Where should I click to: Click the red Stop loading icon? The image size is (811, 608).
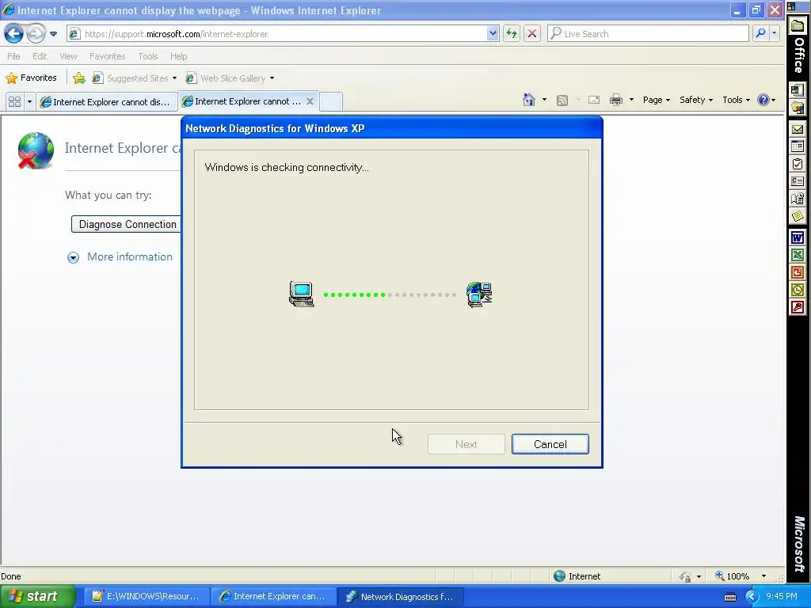coord(531,34)
